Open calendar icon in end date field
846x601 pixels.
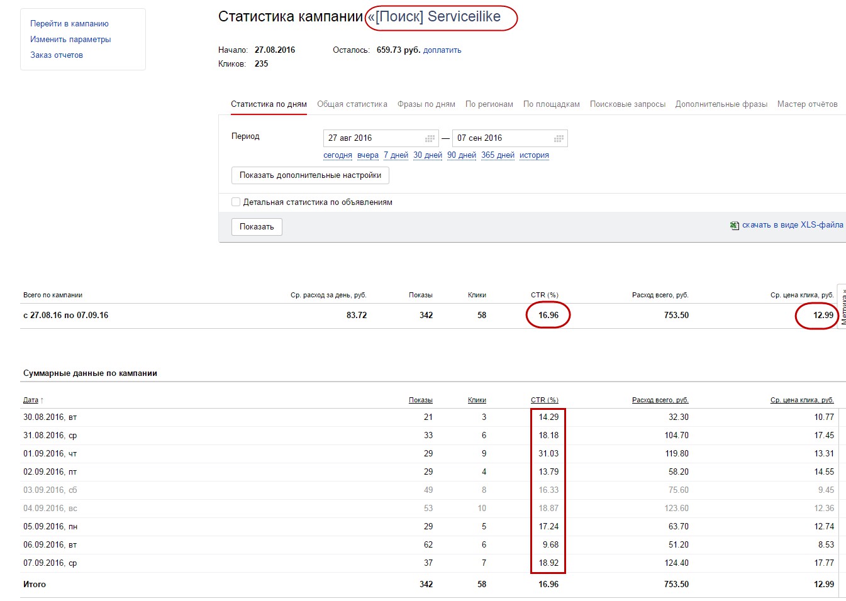[559, 138]
